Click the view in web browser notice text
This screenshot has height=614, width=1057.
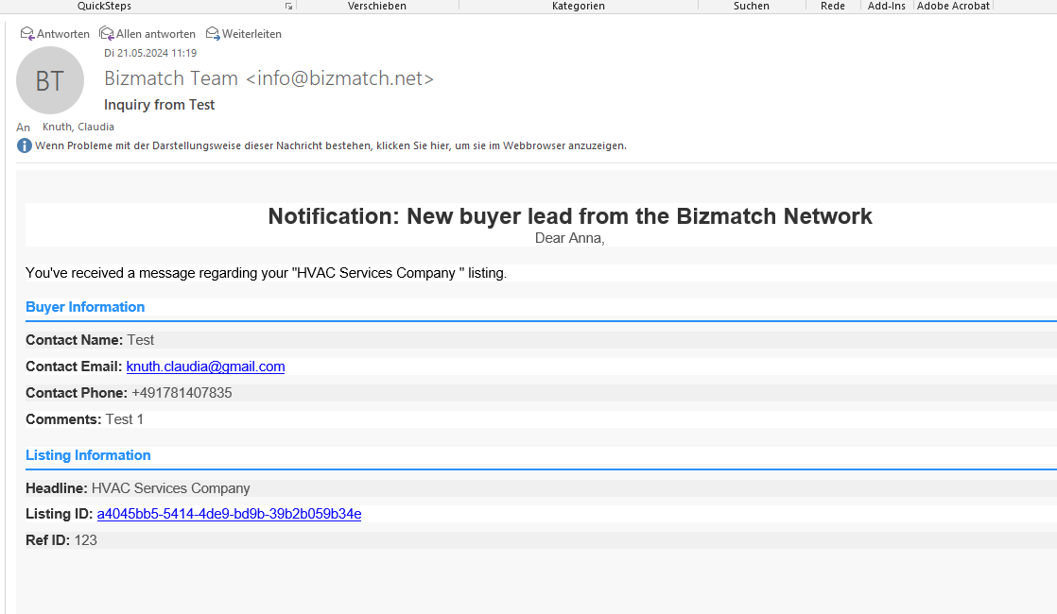tap(331, 145)
